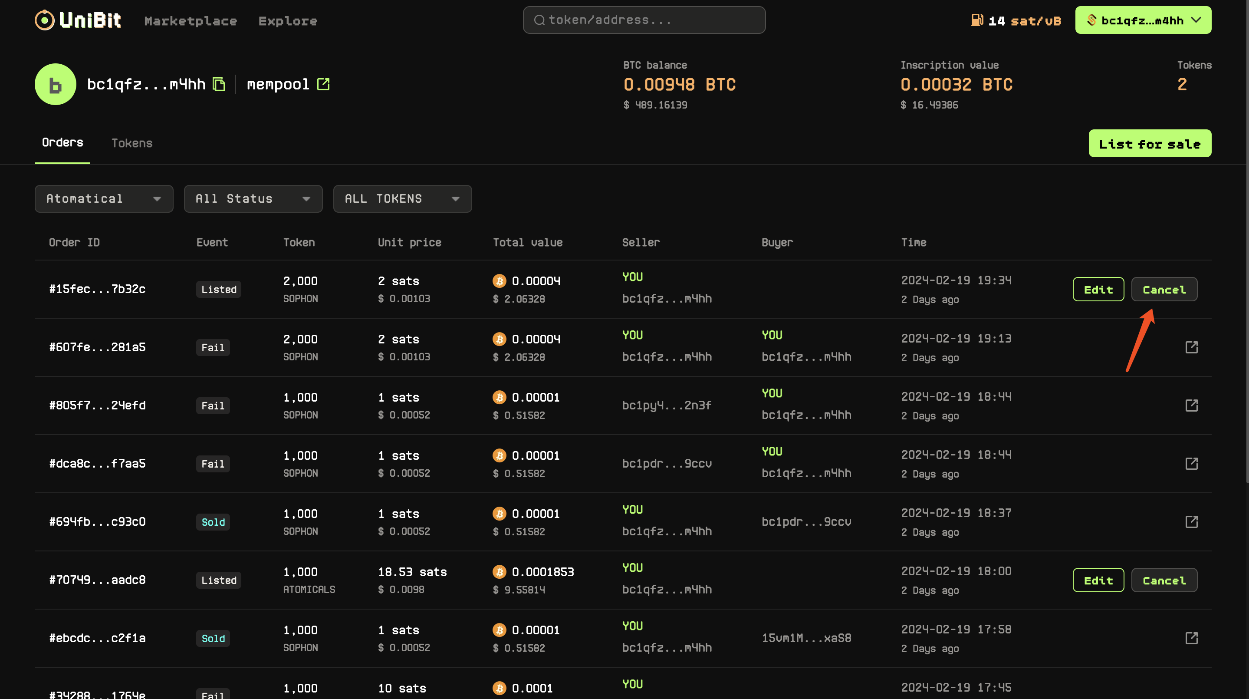Click the UniBit logo icon
This screenshot has height=699, width=1249.
point(45,20)
